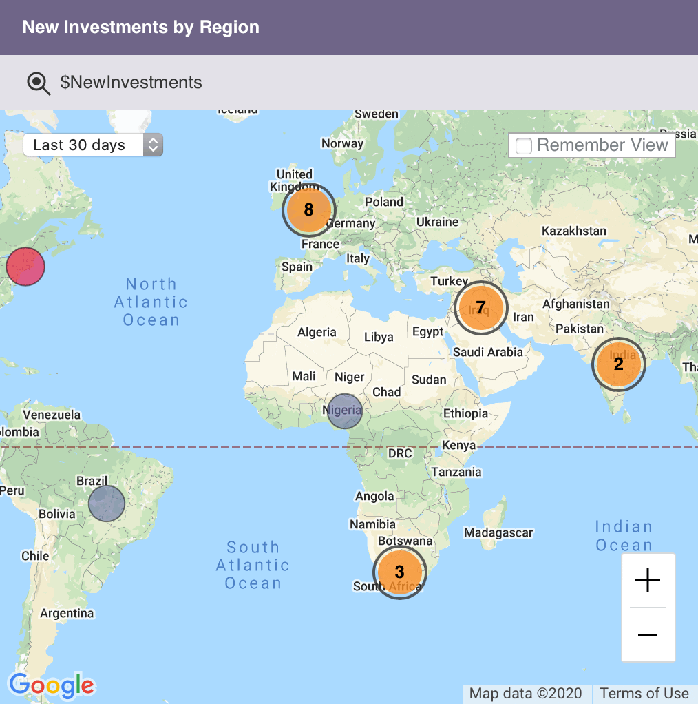This screenshot has height=704, width=698.
Task: Click the New Investments by Region title
Action: pos(141,27)
